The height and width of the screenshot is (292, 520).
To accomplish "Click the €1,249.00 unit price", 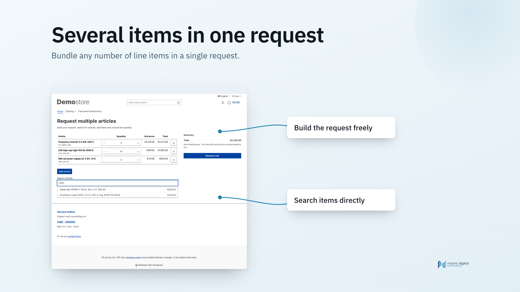I will click(x=149, y=142).
